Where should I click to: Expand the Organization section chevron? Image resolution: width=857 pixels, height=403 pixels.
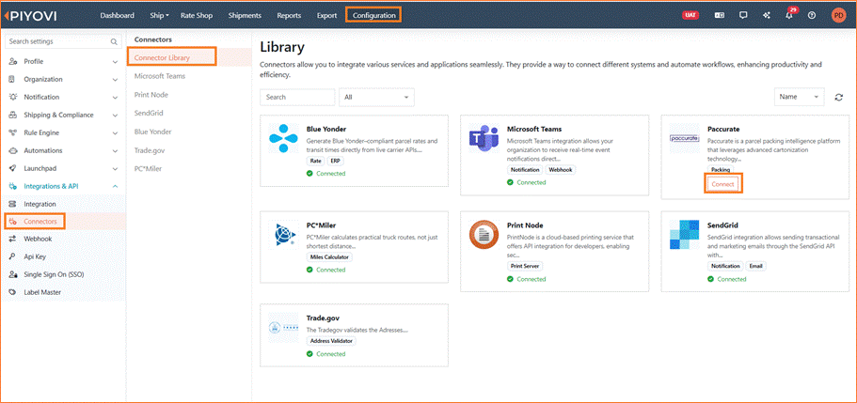[115, 79]
